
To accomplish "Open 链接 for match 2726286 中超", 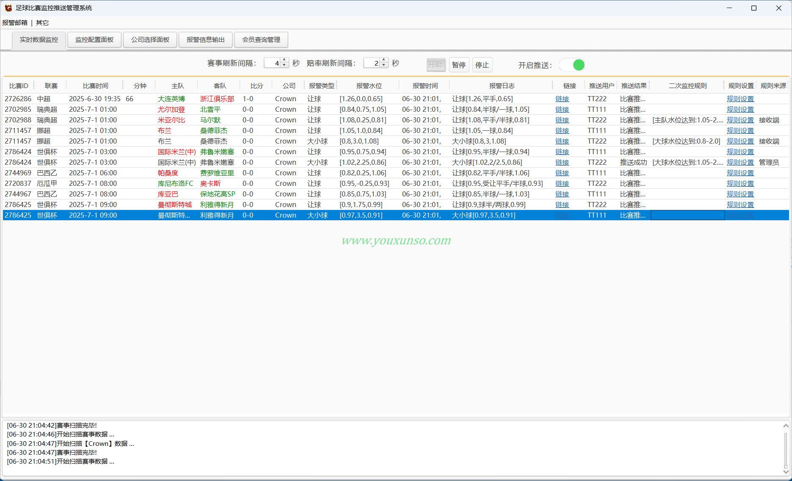I will click(x=562, y=99).
